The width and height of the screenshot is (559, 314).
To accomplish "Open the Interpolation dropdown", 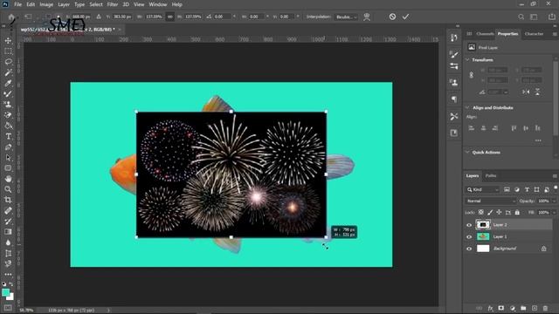I will point(346,17).
